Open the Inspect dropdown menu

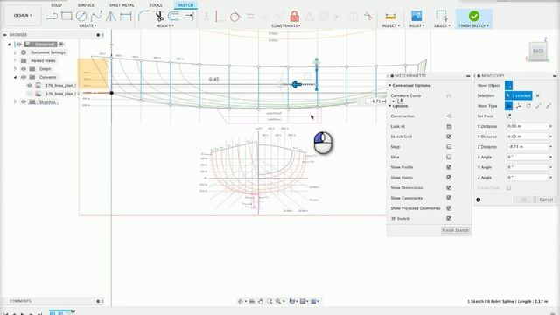[x=391, y=25]
